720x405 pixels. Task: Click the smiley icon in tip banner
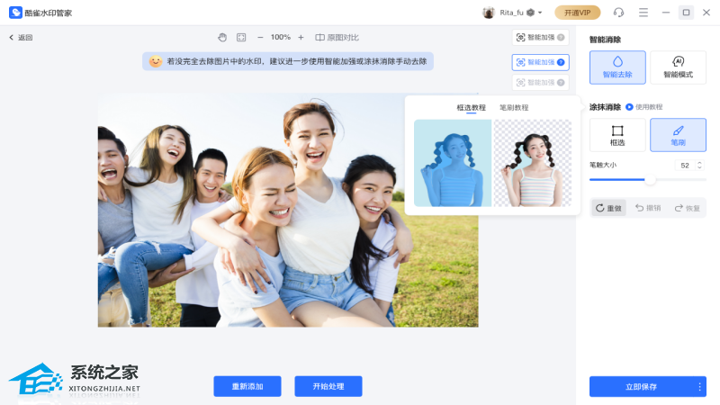(x=156, y=61)
